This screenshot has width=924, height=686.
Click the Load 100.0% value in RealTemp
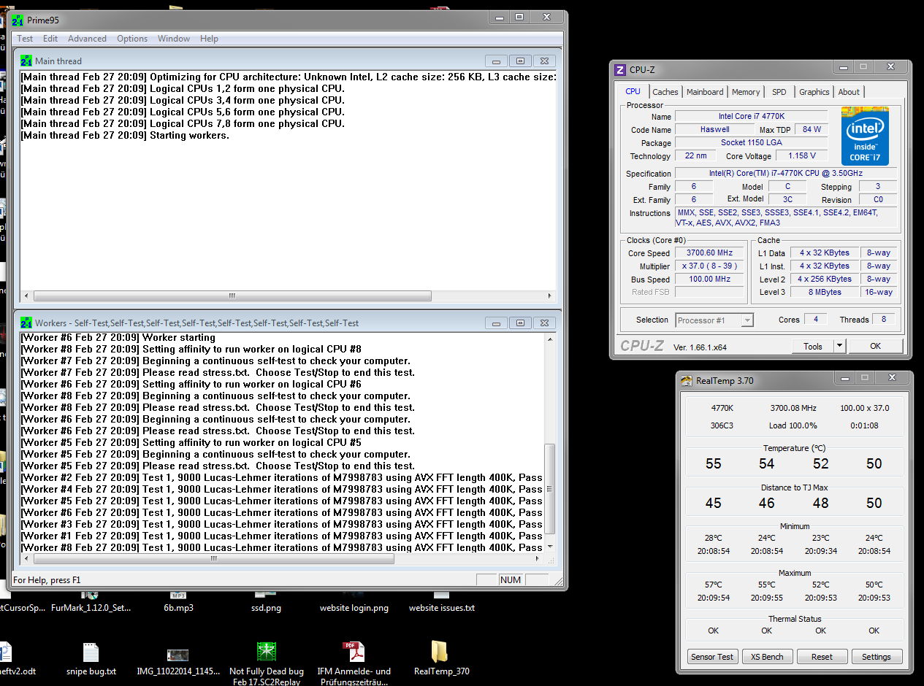tap(793, 425)
